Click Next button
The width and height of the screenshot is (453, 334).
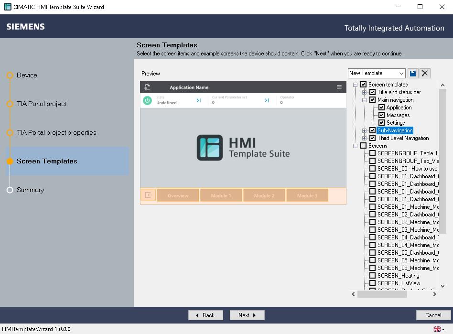coord(247,315)
